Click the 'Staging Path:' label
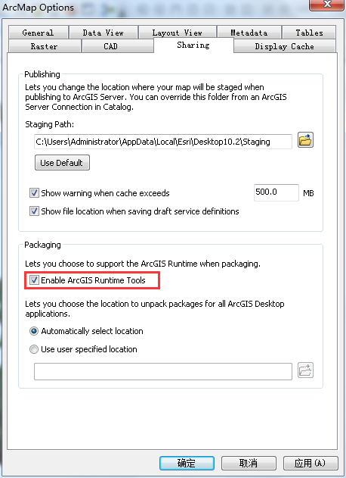Screen dimensions: 346x478 [50, 124]
